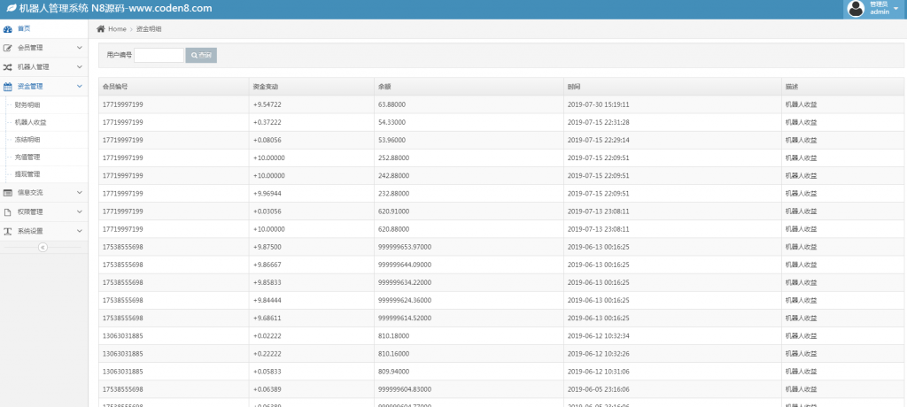
Task: Click the 2019-06-12 10:32:34 timestamp
Action: point(598,336)
